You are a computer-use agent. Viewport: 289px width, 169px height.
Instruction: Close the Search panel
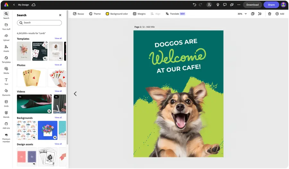click(x=60, y=15)
